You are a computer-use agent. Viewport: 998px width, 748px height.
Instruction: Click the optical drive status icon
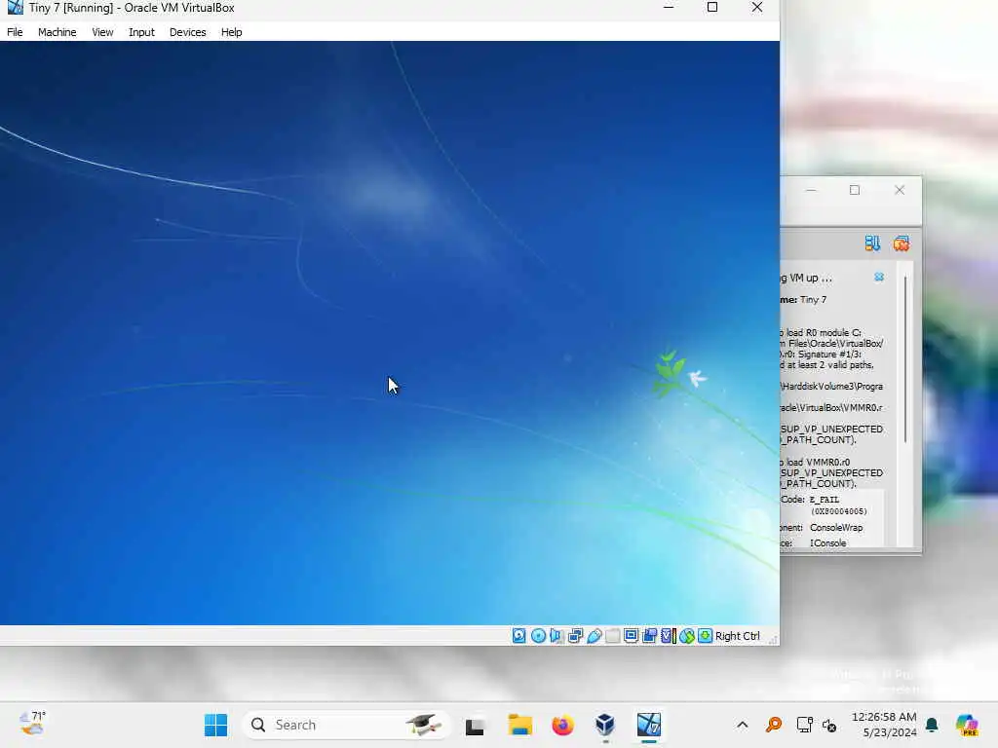538,635
